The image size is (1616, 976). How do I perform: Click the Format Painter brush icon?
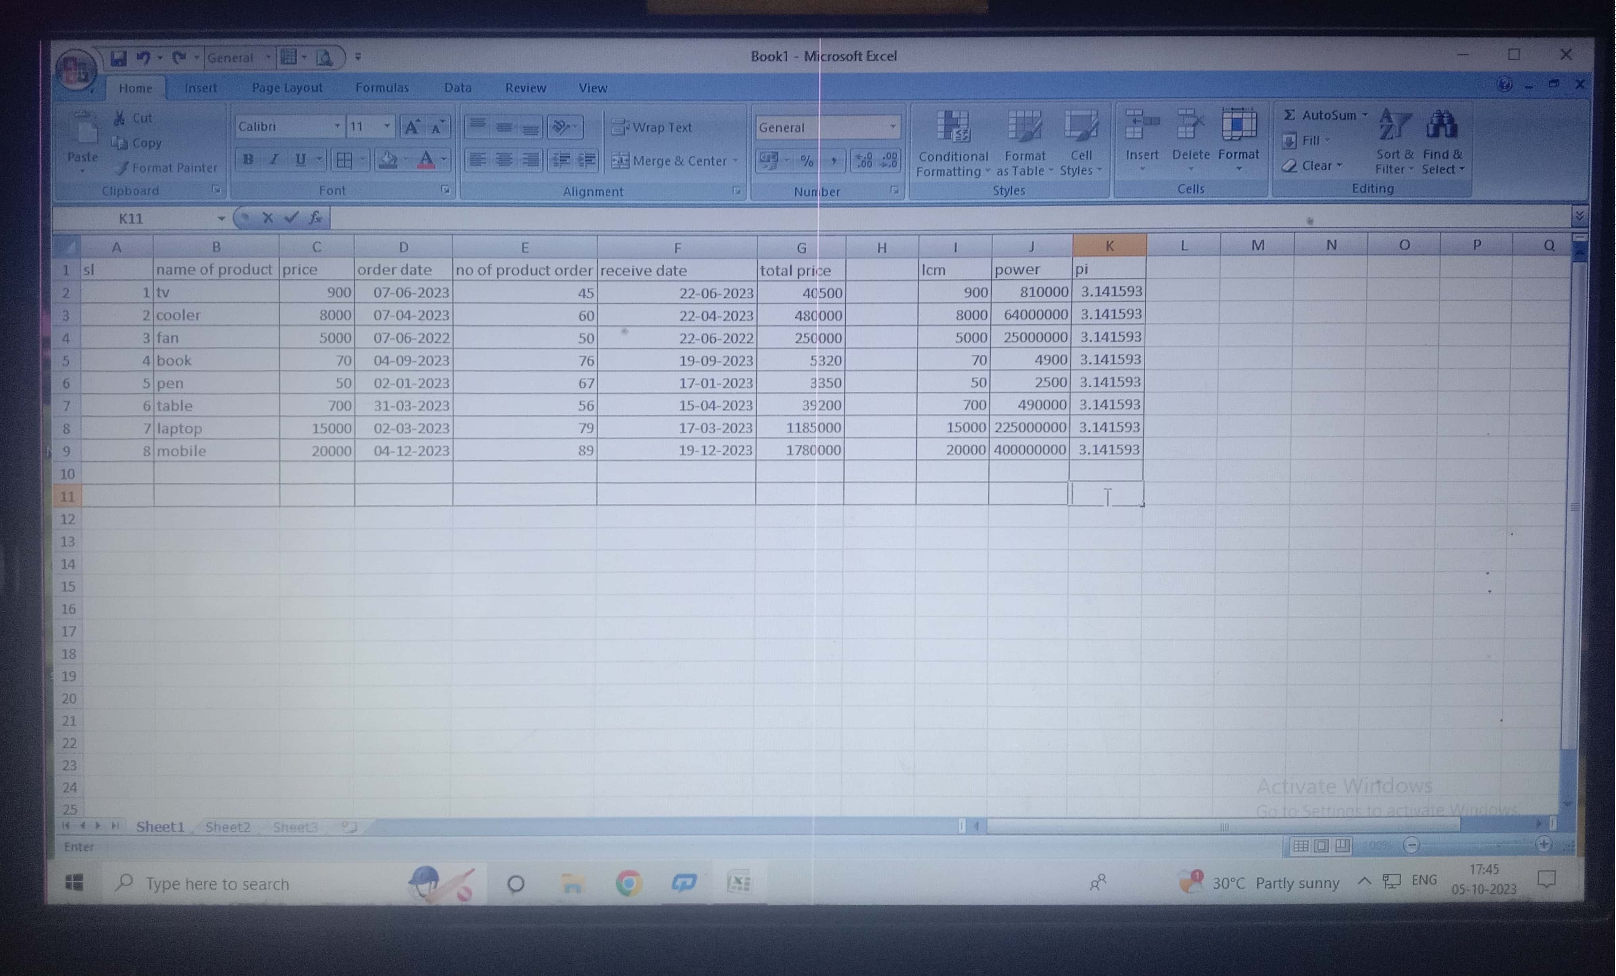(x=121, y=169)
